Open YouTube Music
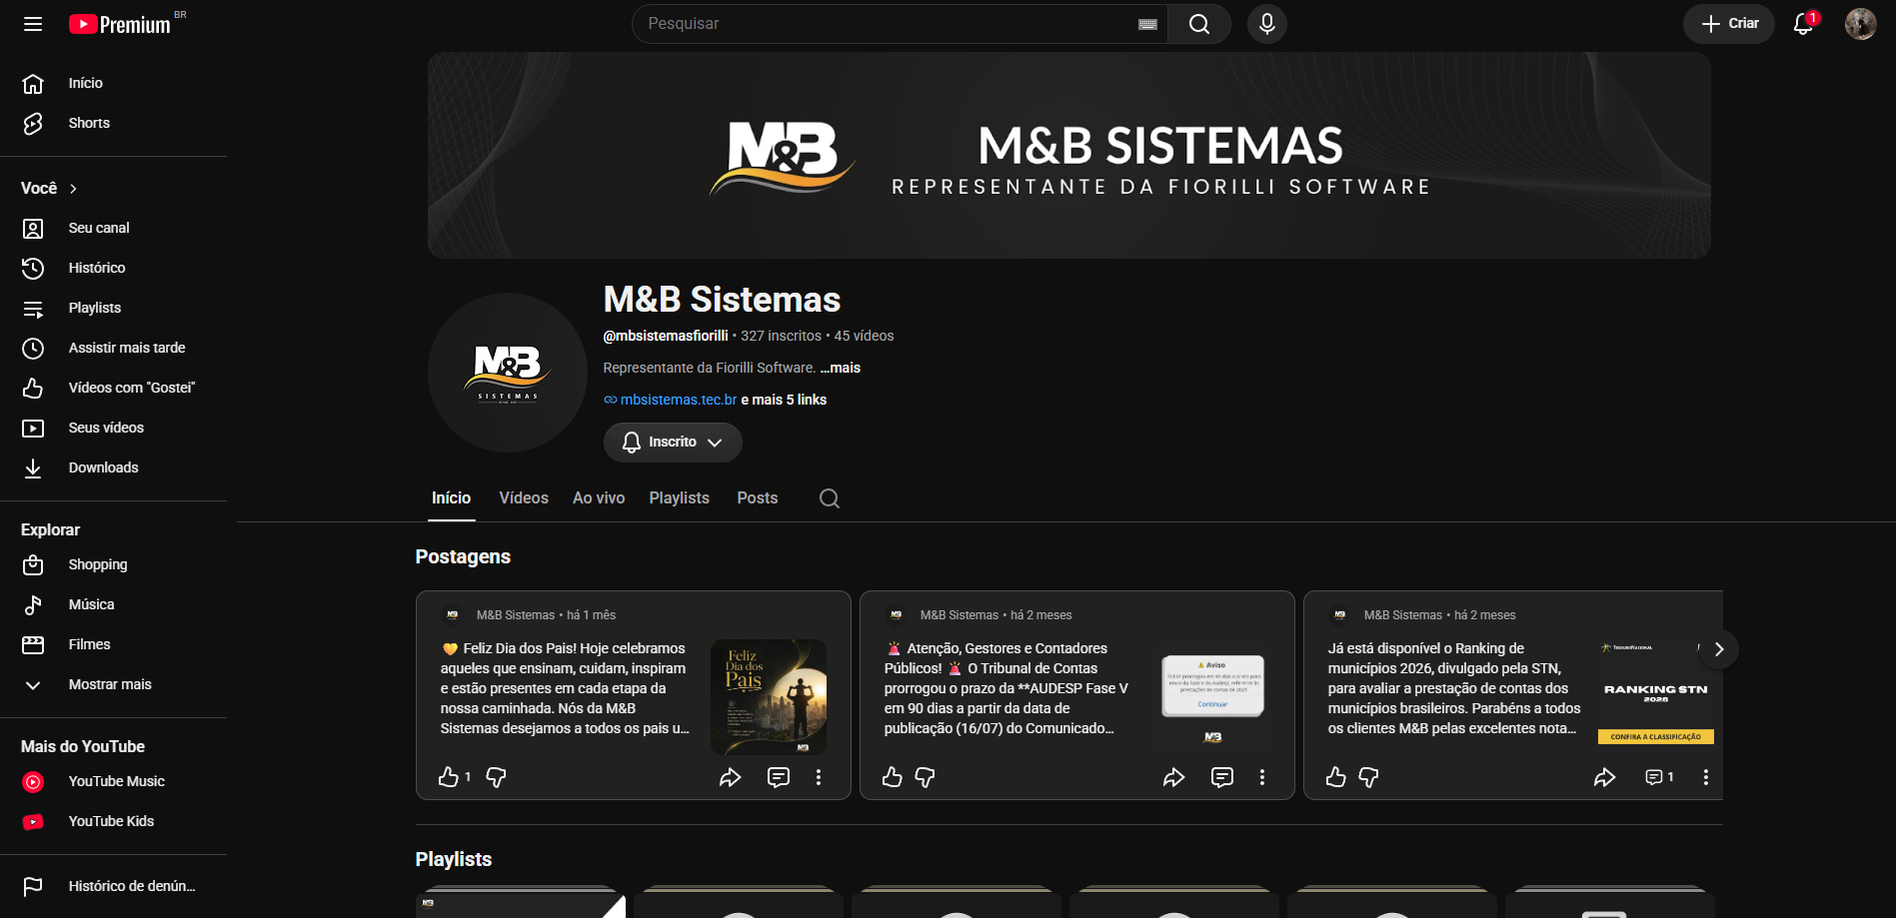Image resolution: width=1896 pixels, height=918 pixels. click(x=113, y=781)
